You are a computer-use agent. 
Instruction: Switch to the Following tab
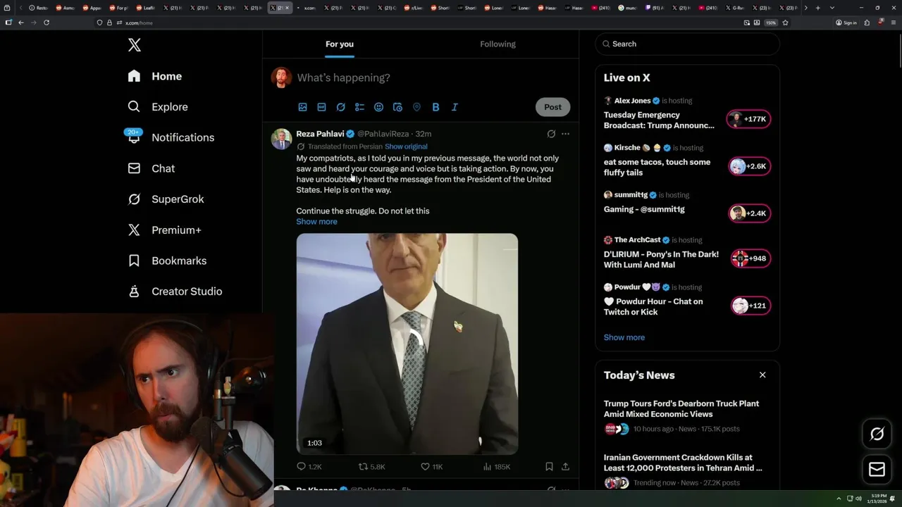498,44
